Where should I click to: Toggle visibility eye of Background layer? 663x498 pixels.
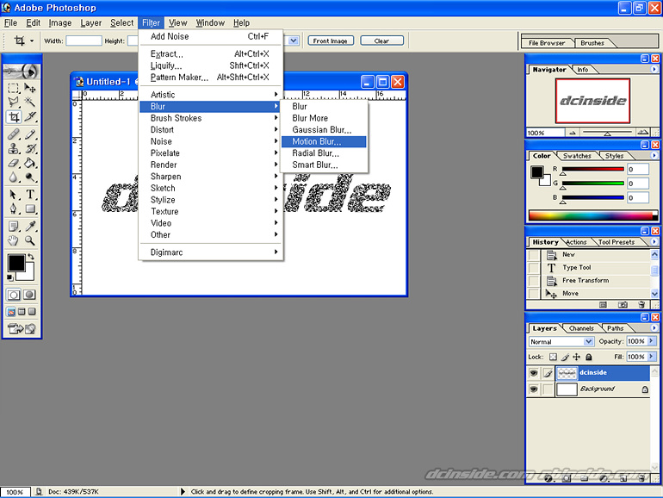534,389
